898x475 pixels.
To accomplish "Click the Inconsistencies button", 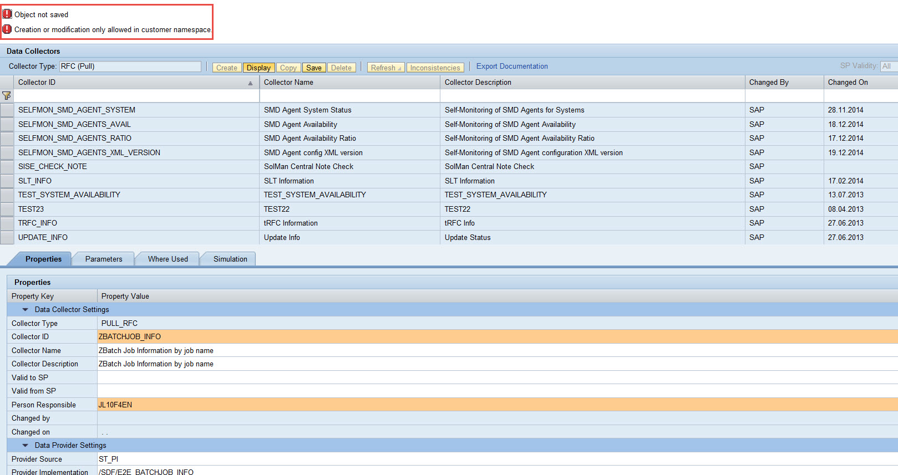I will [x=435, y=68].
